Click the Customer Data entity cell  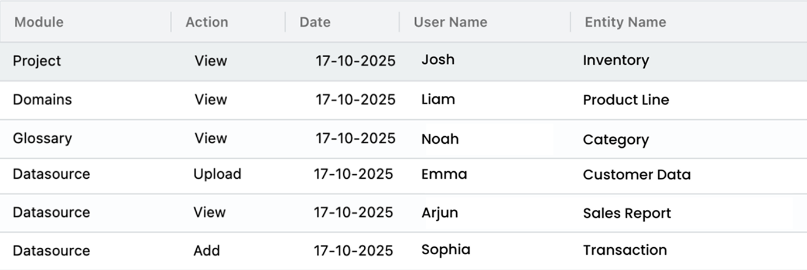click(637, 175)
